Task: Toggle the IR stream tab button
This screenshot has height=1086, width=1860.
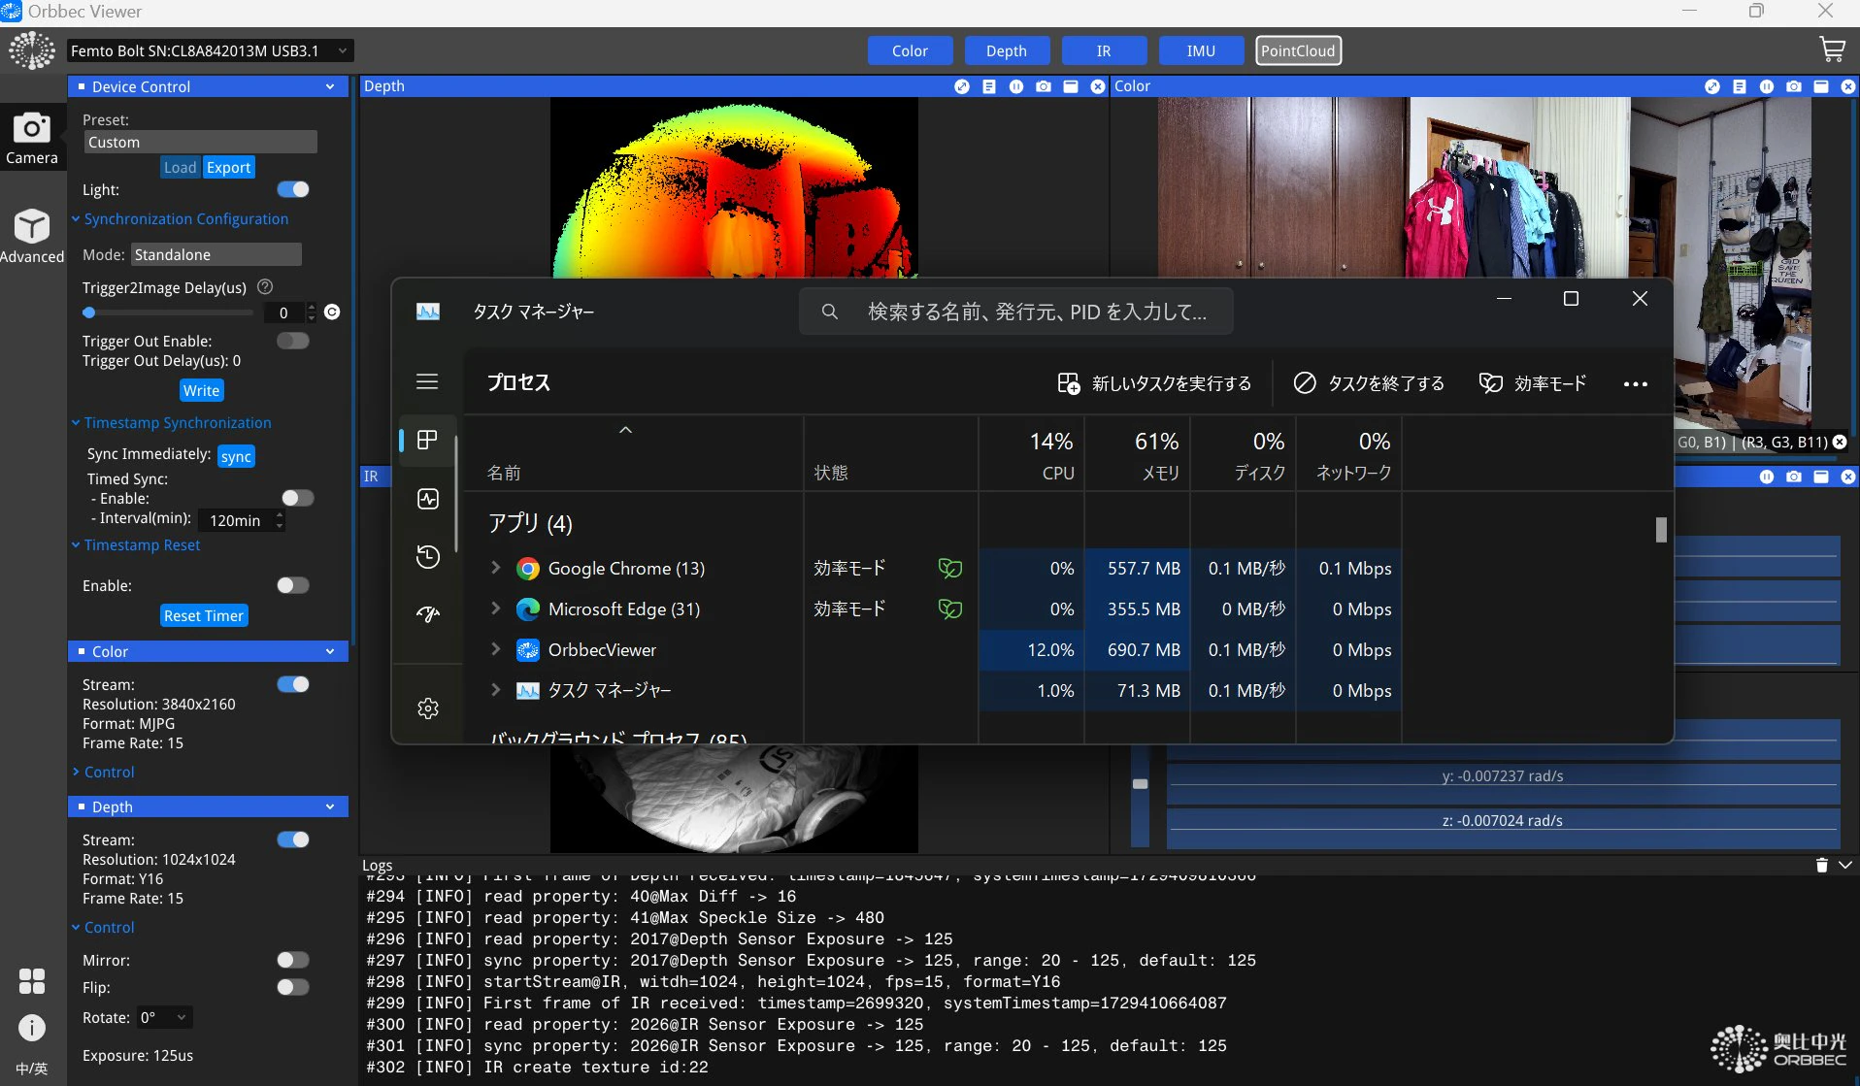Action: (x=1104, y=50)
